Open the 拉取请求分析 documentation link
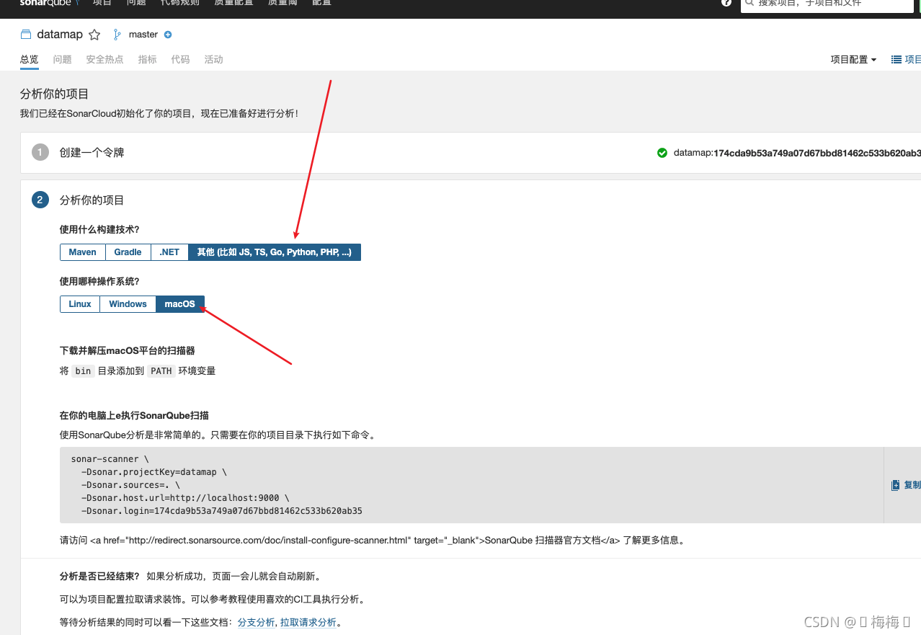Image resolution: width=921 pixels, height=635 pixels. pos(308,623)
